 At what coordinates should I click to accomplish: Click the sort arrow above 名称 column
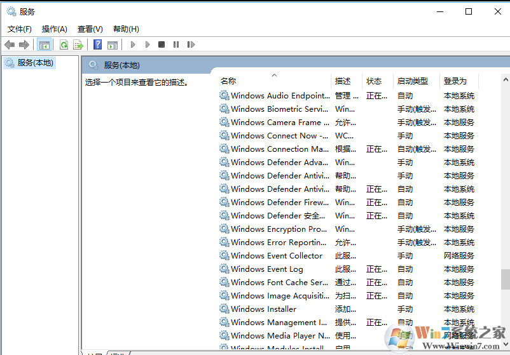[275, 76]
